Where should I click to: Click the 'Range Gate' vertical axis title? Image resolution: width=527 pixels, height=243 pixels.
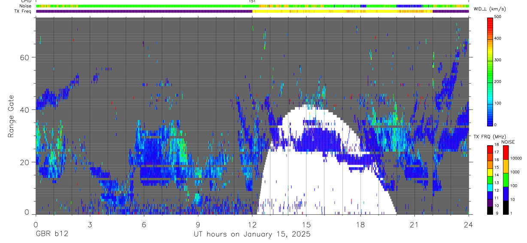pyautogui.click(x=11, y=116)
